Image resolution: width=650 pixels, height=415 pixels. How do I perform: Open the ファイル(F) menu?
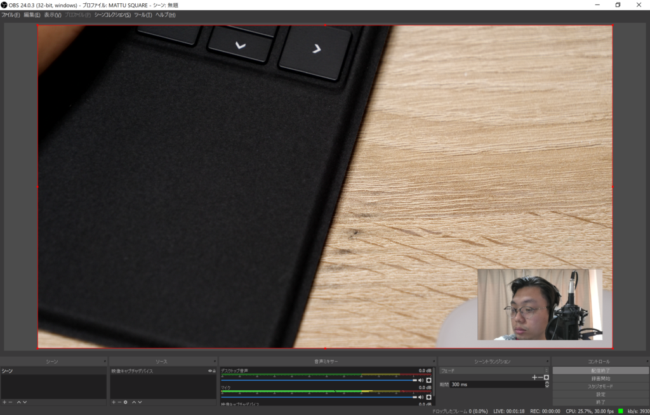(x=10, y=15)
